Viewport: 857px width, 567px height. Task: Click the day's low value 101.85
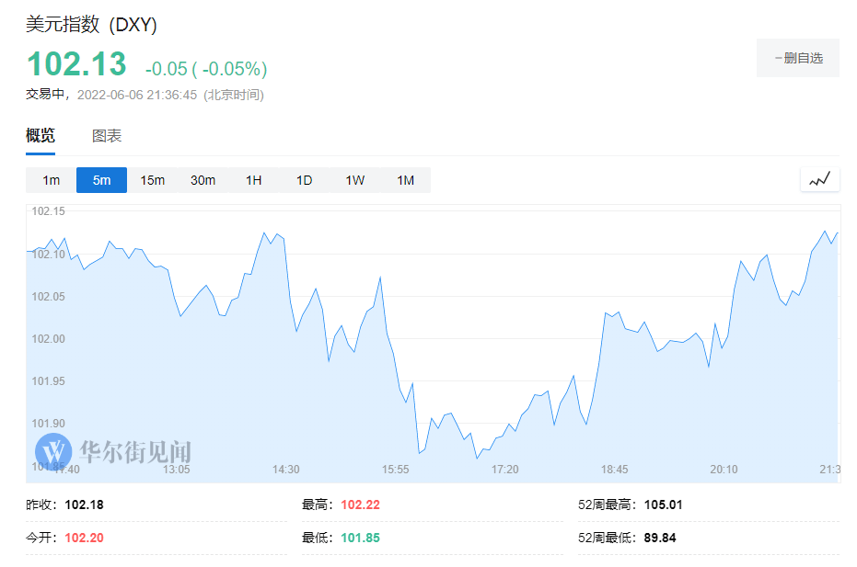(360, 538)
